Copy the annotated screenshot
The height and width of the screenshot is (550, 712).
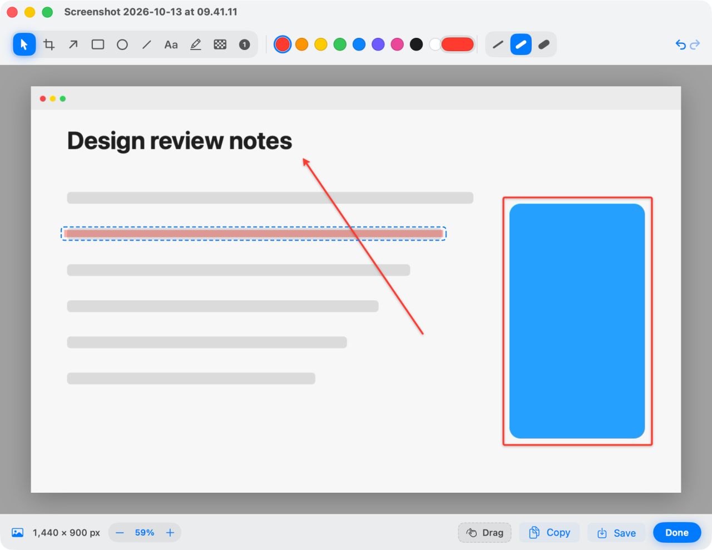click(x=550, y=533)
